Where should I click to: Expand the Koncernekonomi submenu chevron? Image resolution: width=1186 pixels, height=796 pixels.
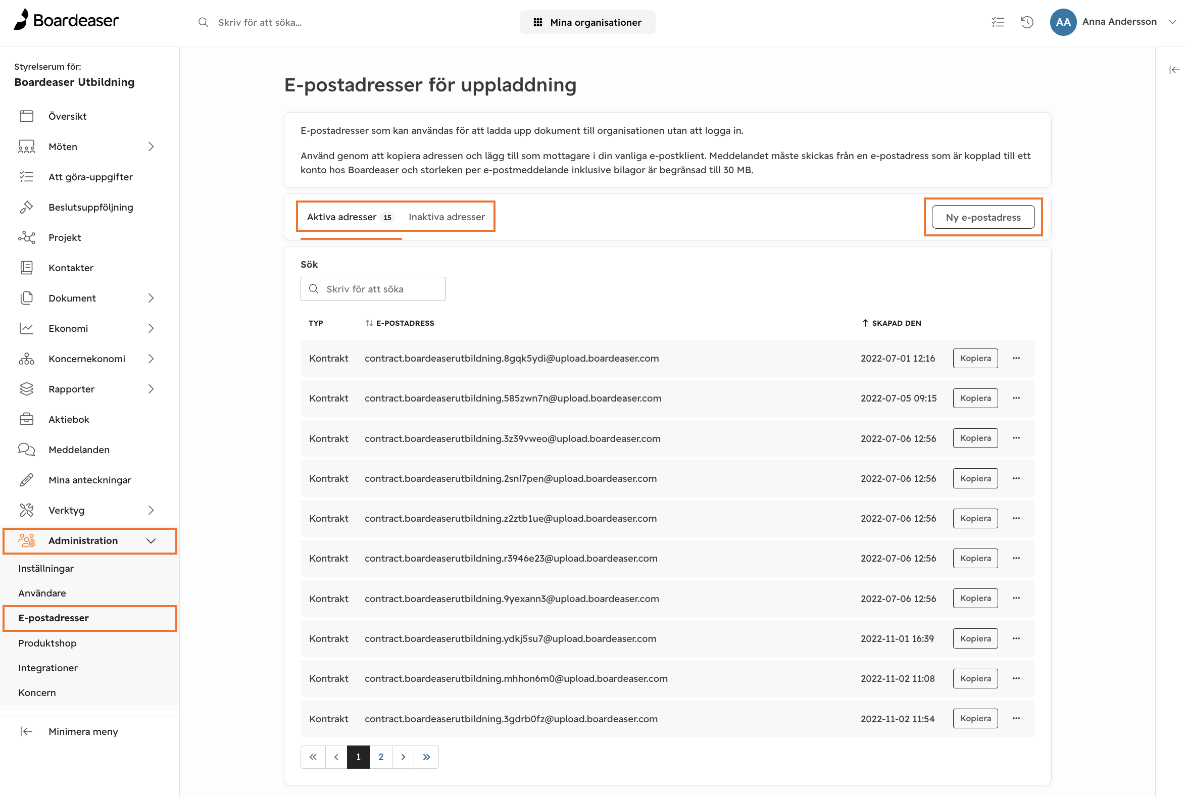click(151, 359)
